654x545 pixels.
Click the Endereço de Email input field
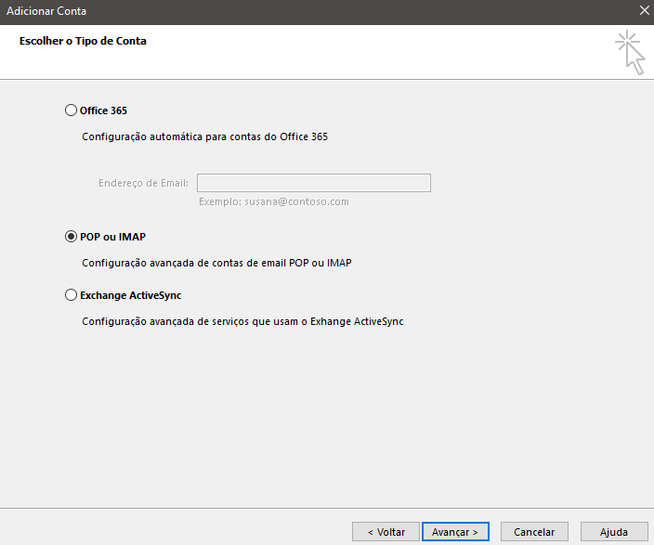point(314,183)
